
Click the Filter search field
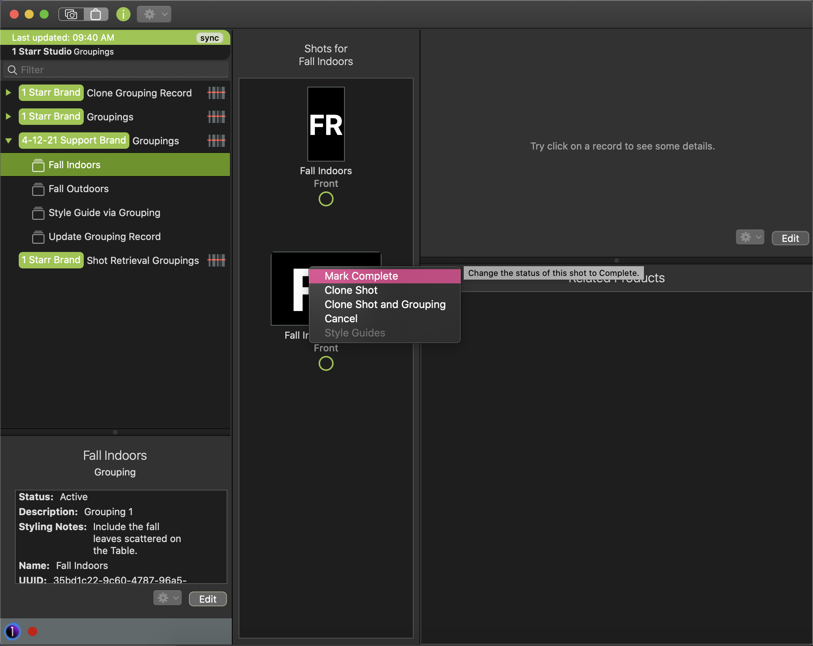click(x=121, y=70)
